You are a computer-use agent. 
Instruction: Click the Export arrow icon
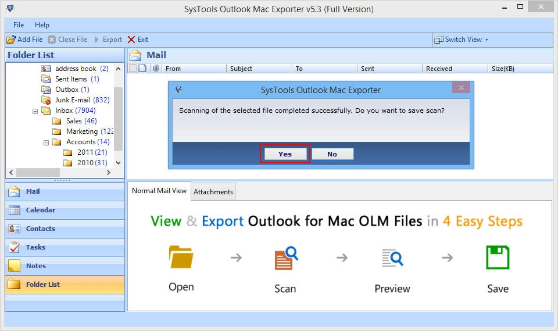pyautogui.click(x=96, y=40)
